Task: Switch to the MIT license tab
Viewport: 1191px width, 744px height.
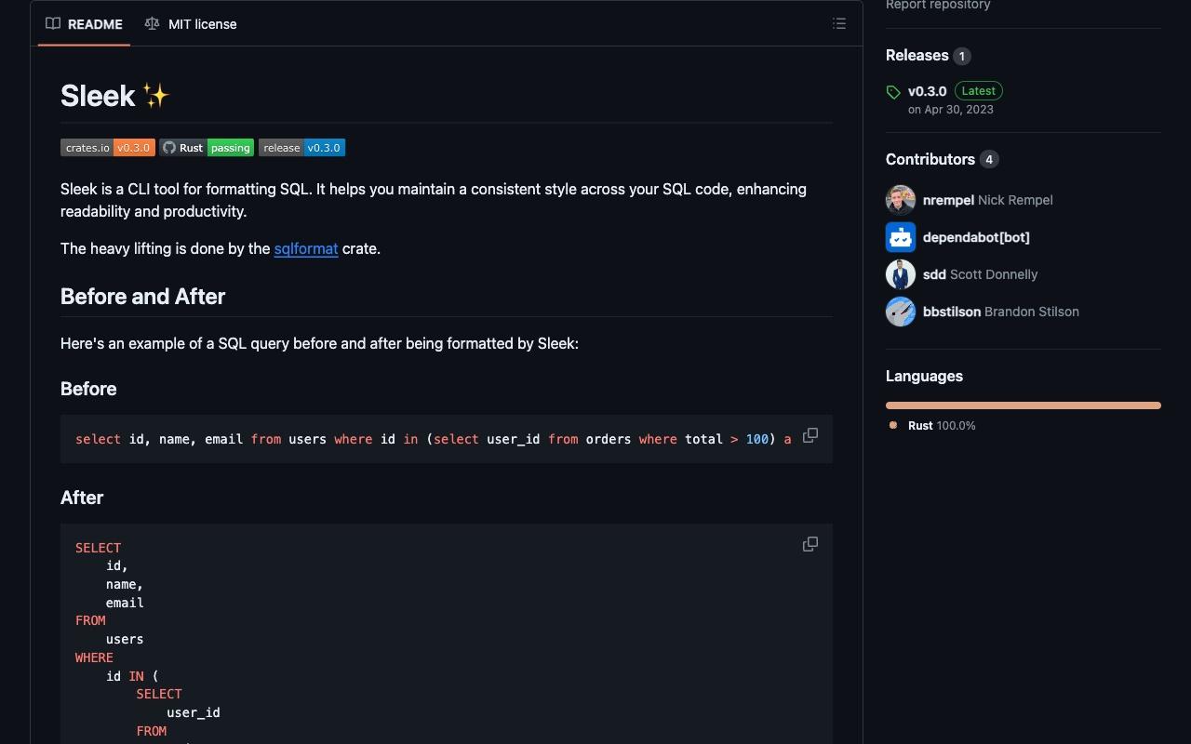Action: (x=191, y=24)
